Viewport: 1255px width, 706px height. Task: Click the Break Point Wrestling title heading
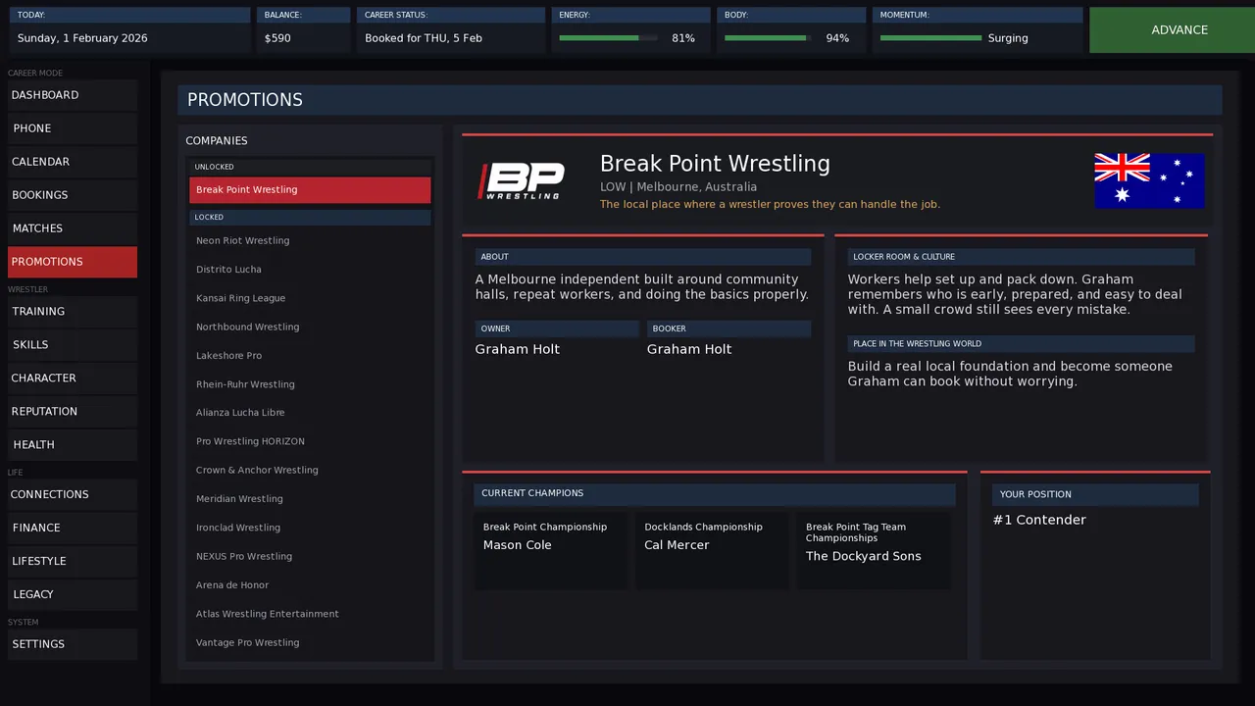coord(715,164)
